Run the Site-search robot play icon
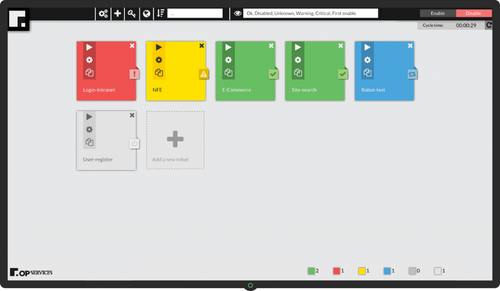Screen dimensions: 500x291 pyautogui.click(x=298, y=47)
